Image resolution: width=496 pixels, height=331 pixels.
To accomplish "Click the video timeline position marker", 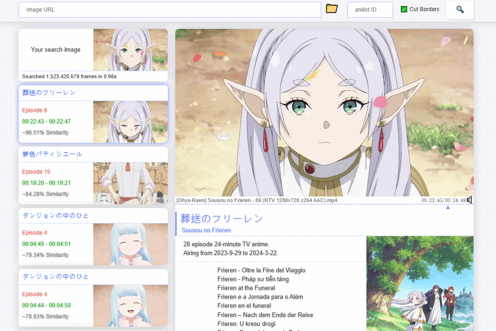I will click(448, 207).
